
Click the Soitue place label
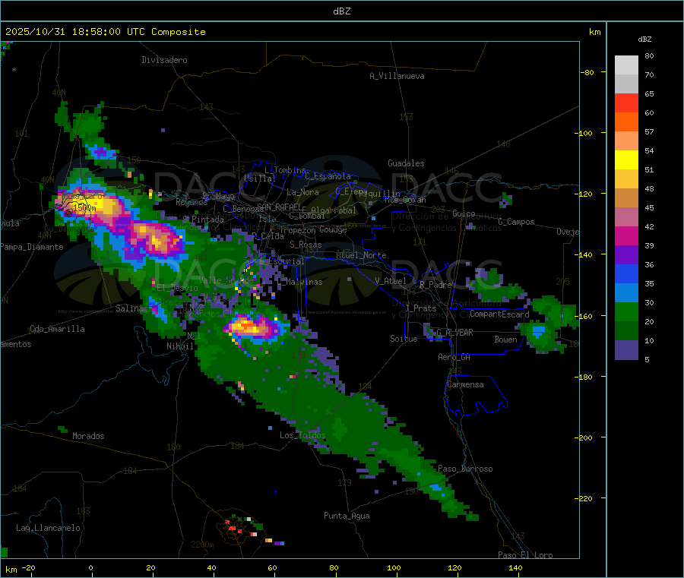click(404, 339)
